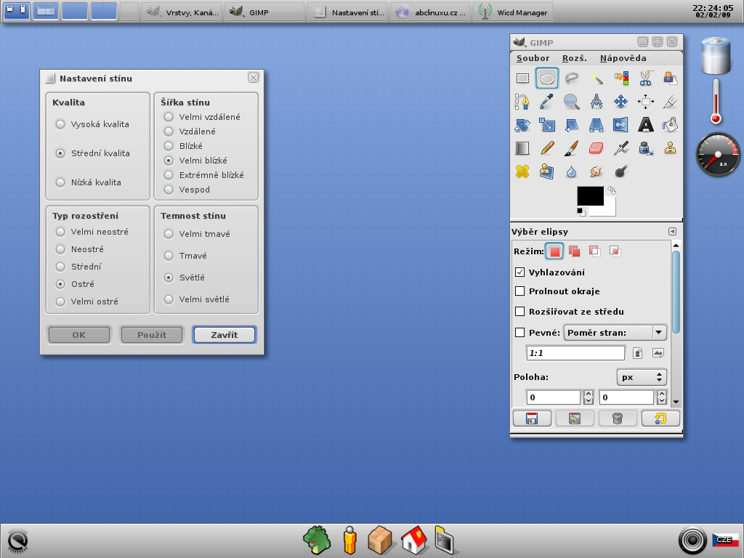Activate the Color Picker eyedropper tool
This screenshot has width=744, height=558.
547,102
